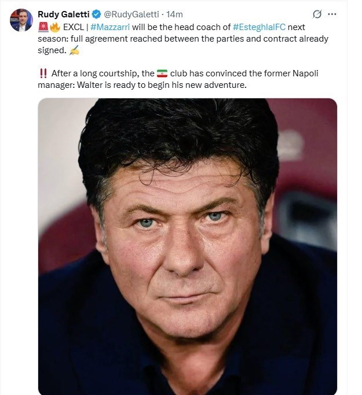Viewport: 362px width, 395px height.
Task: Open the three-dot more options menu
Action: [x=332, y=14]
